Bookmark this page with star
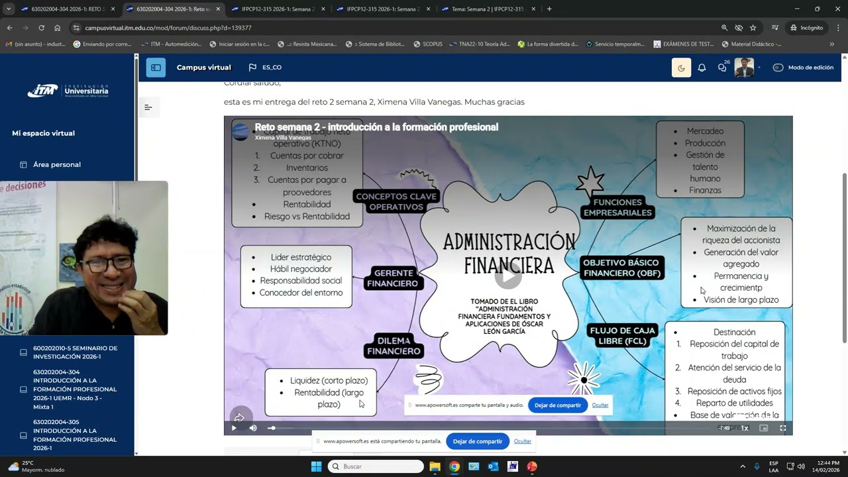The width and height of the screenshot is (848, 477). [x=753, y=28]
